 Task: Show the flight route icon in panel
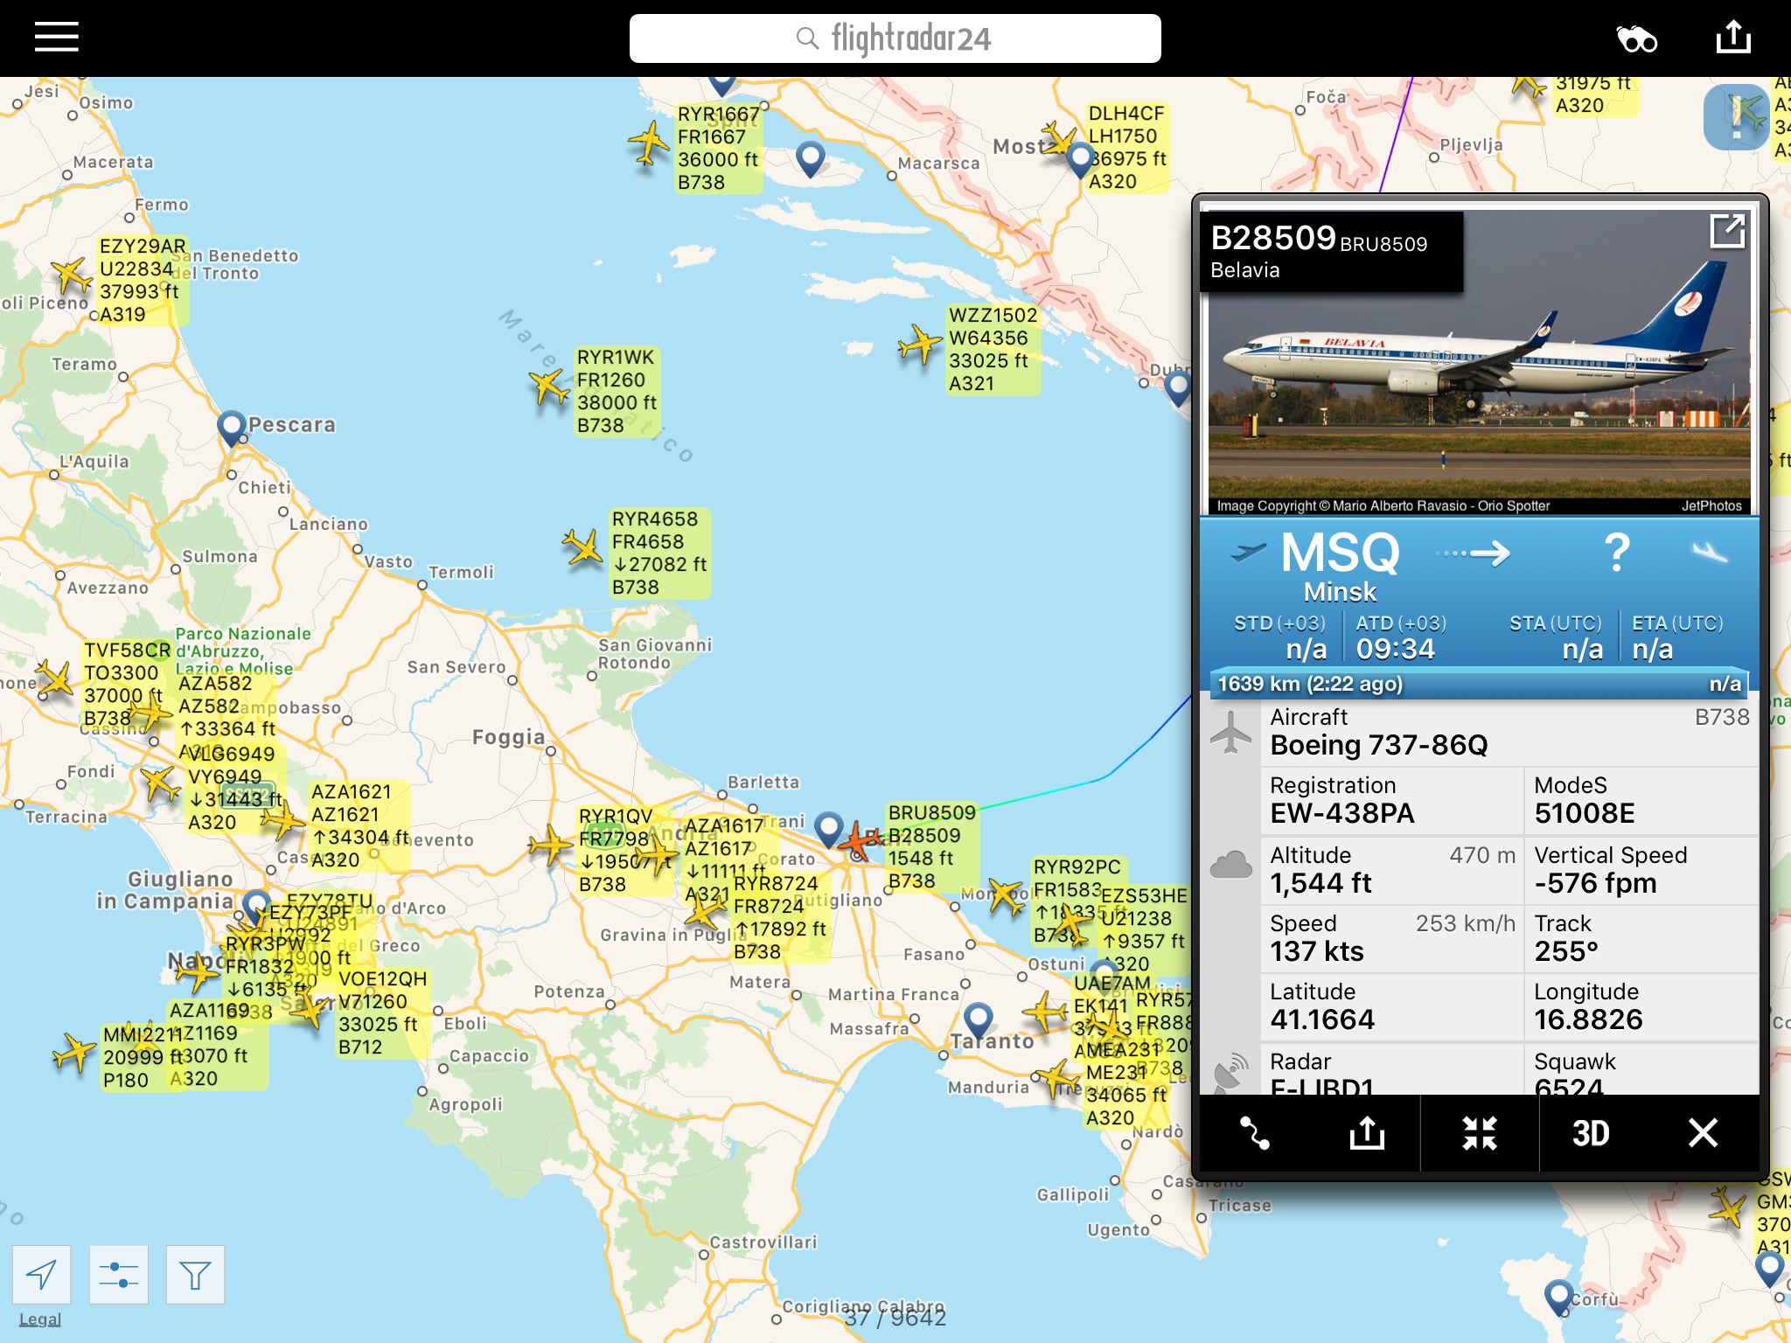tap(1255, 1133)
